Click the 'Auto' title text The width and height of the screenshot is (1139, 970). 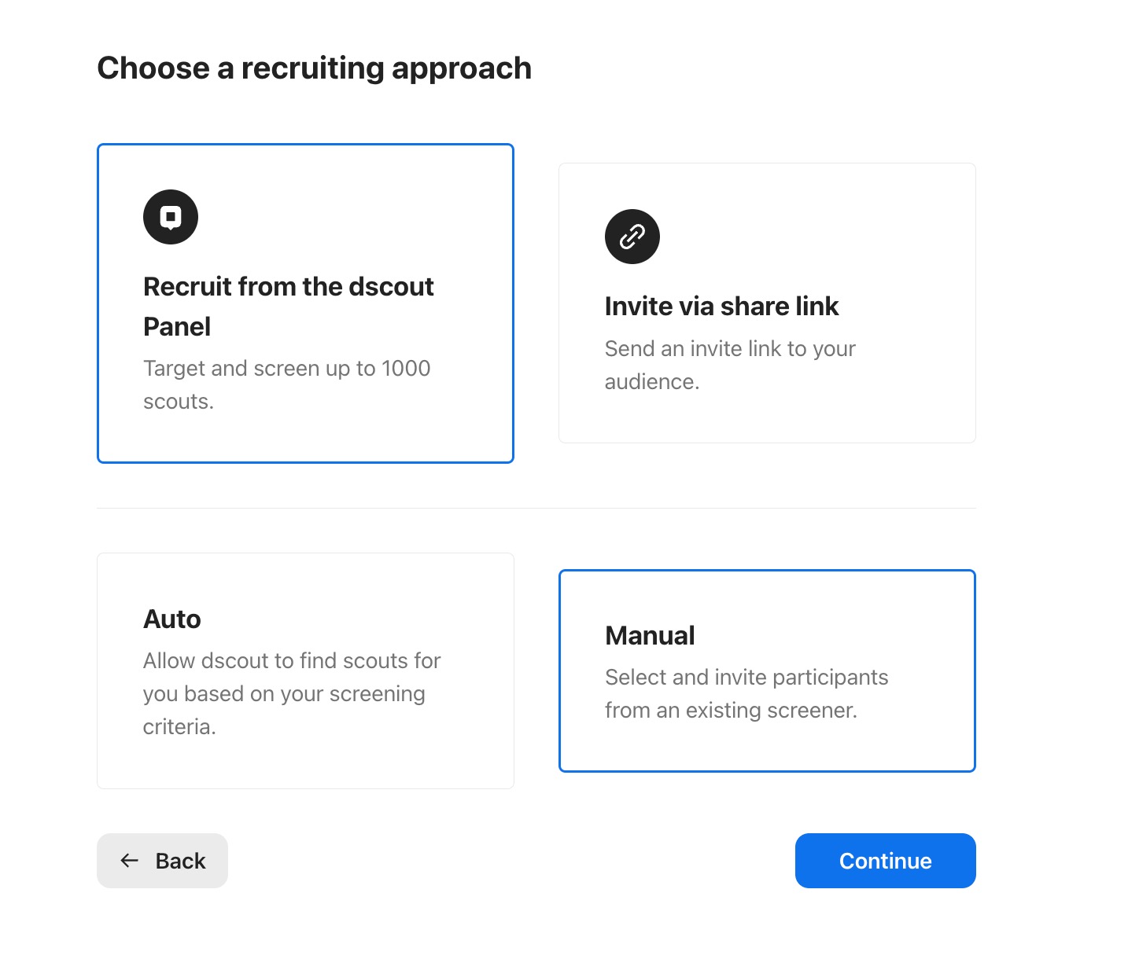[171, 619]
